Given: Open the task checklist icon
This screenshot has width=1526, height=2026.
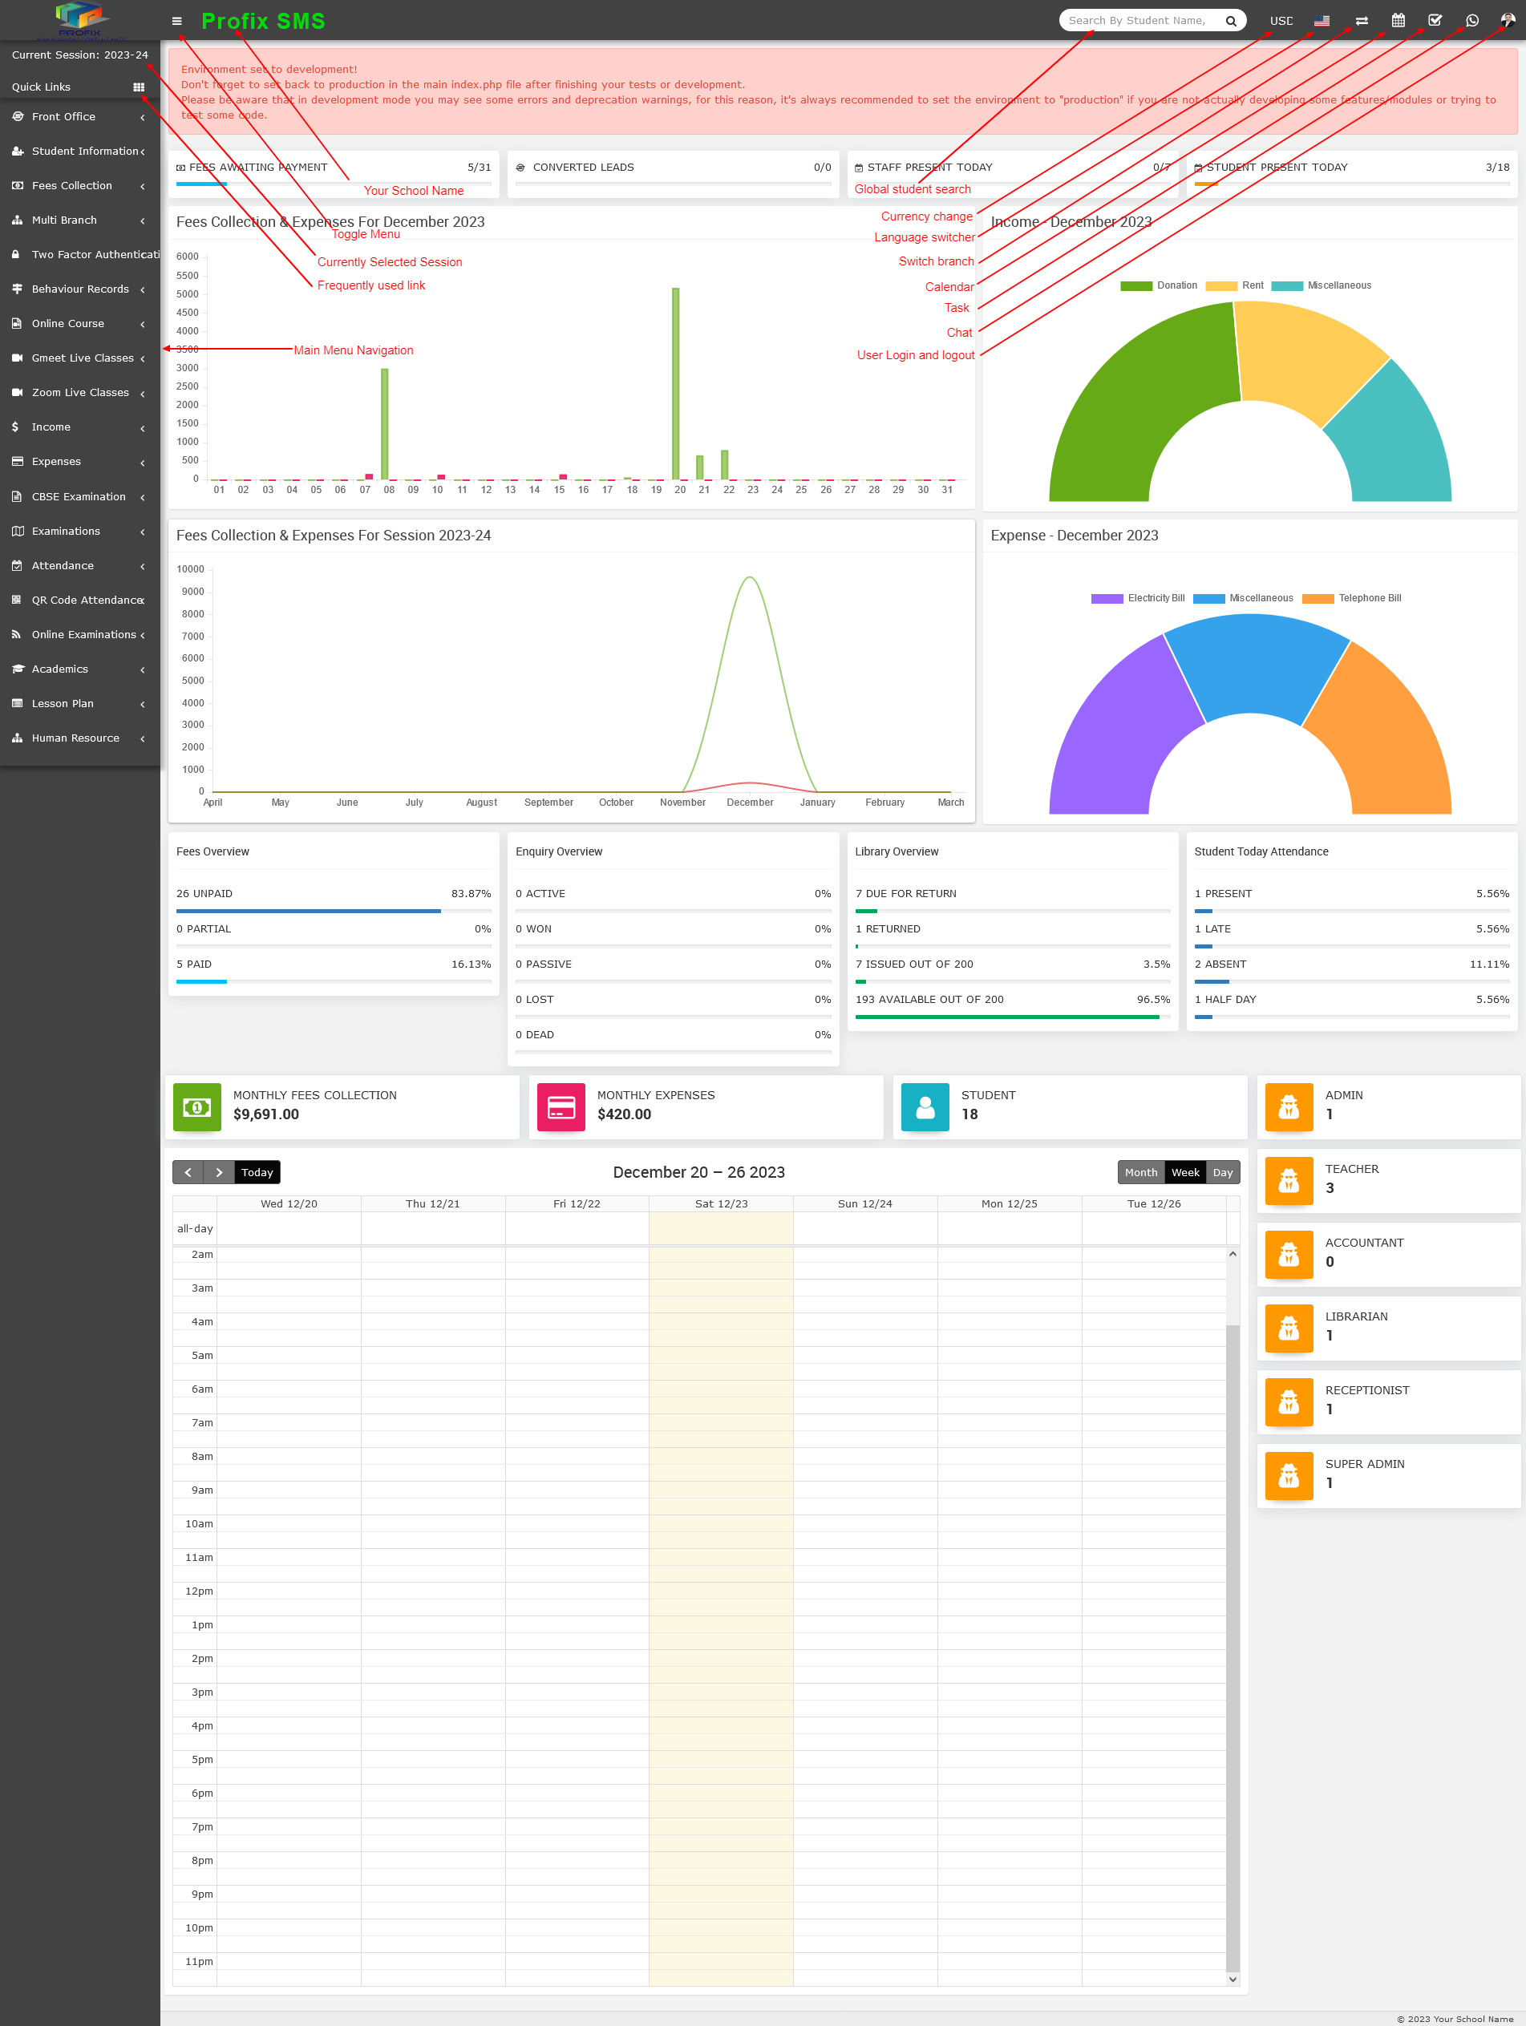Looking at the screenshot, I should pyautogui.click(x=1435, y=20).
